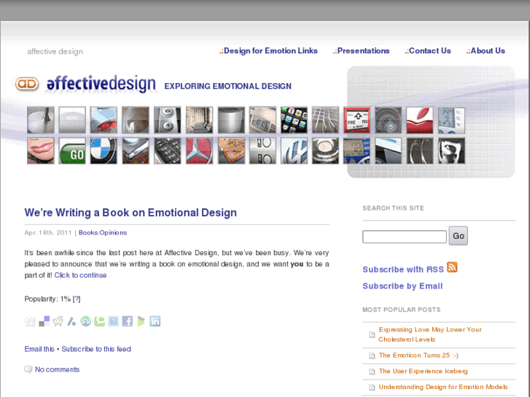The width and height of the screenshot is (530, 397).
Task: Click document icon beside User Experience Iceberg
Action: 372,372
